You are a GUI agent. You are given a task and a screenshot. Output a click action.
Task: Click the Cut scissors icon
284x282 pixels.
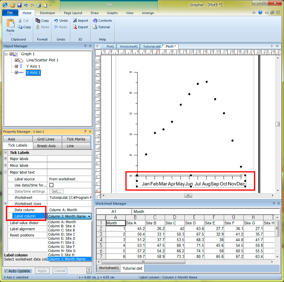coord(20,21)
